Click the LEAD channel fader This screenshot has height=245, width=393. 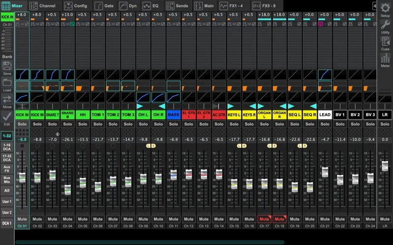(x=325, y=172)
